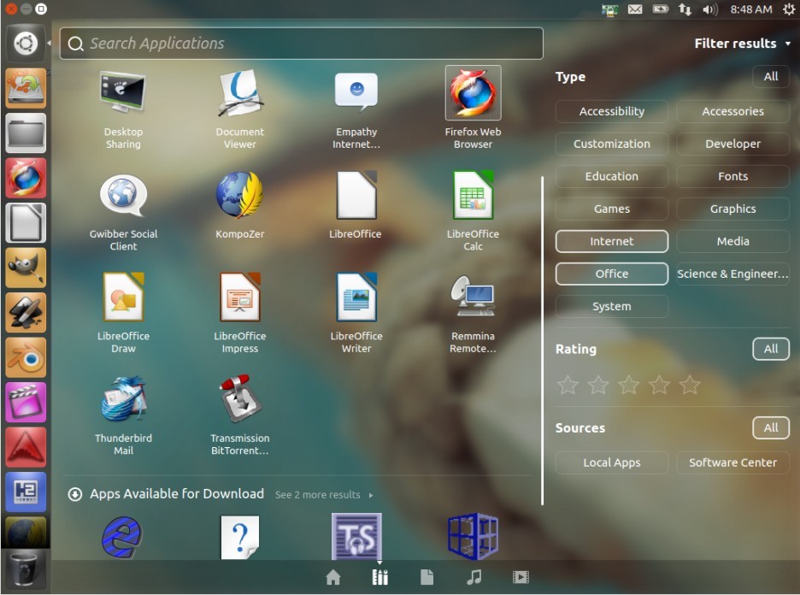This screenshot has width=800, height=595.
Task: Open the battery indicator menu
Action: click(x=661, y=9)
